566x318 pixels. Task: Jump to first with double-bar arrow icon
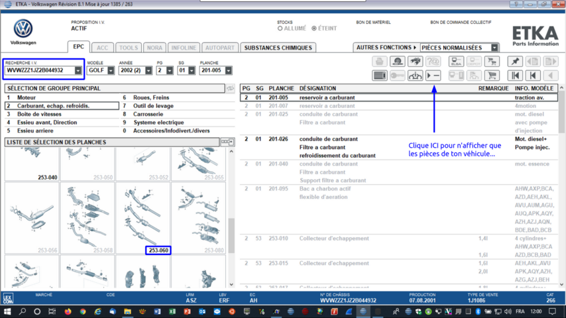515,76
